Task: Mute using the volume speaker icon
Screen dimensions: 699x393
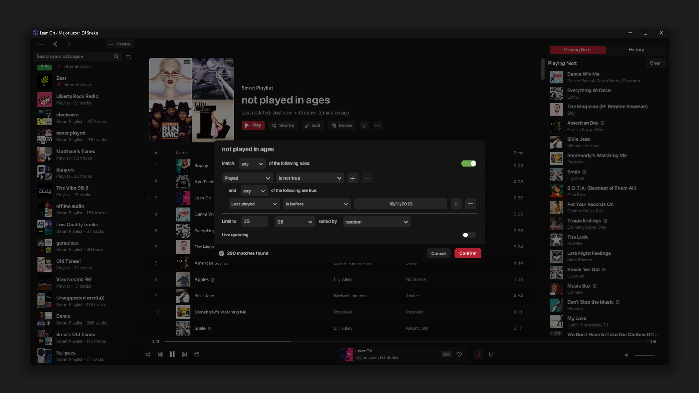Action: point(626,355)
